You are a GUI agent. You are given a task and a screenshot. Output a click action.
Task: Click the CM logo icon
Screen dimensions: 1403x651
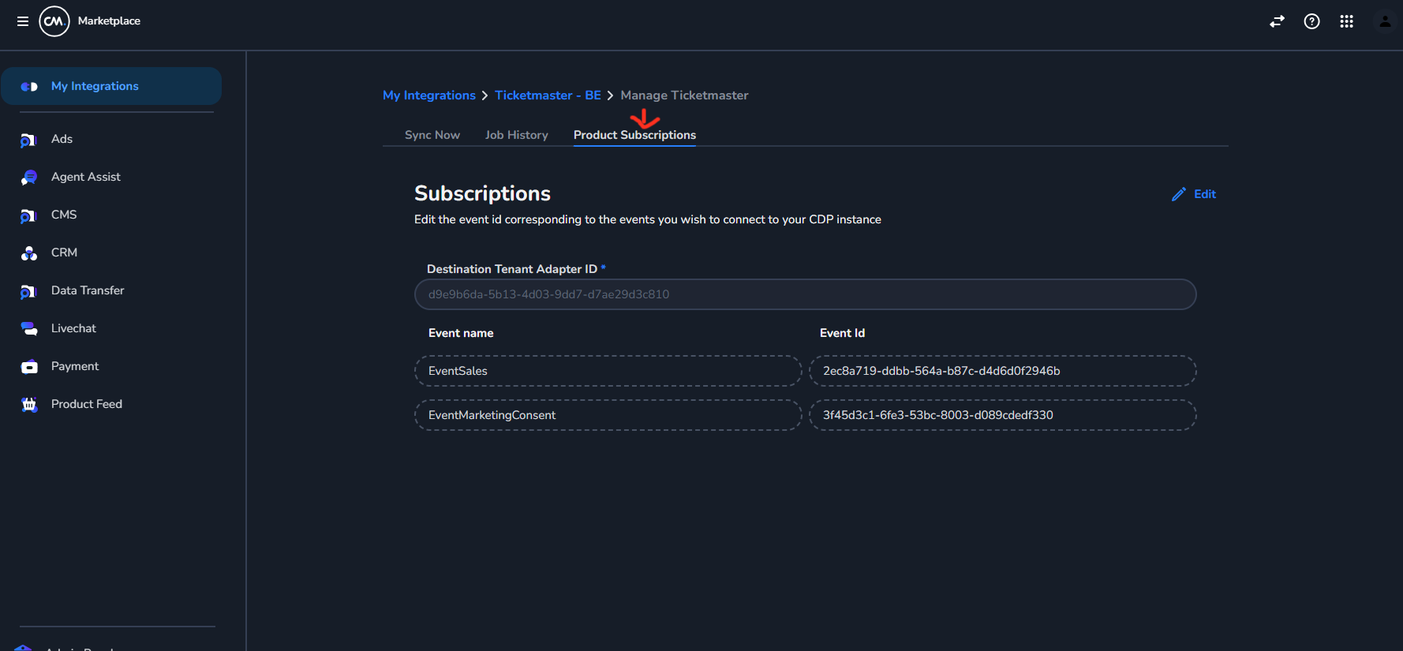54,21
